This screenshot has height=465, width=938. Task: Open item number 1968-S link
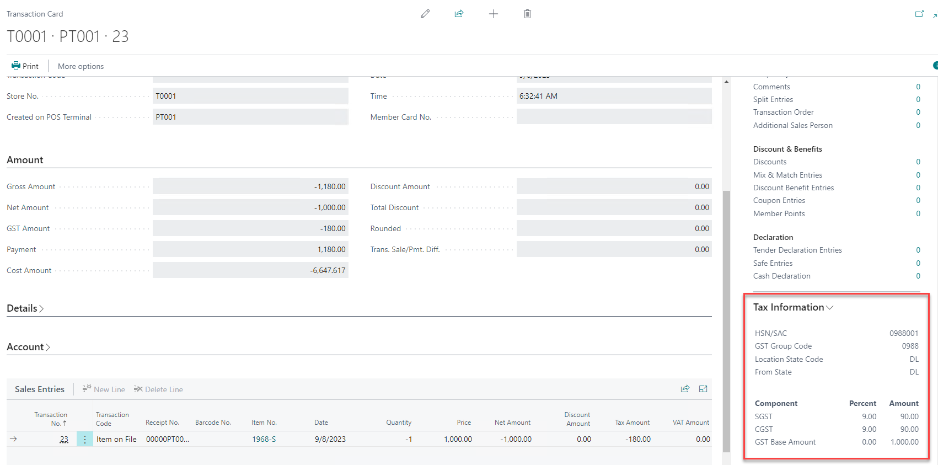pos(264,439)
